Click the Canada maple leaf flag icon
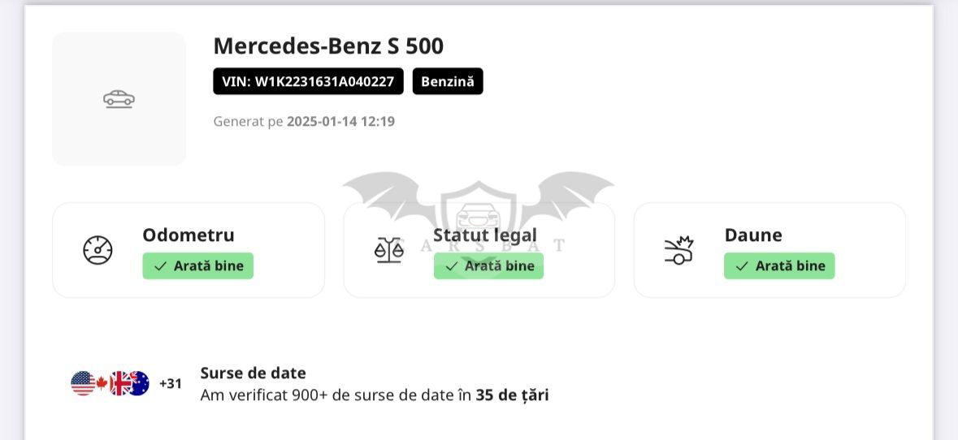The image size is (958, 440). [x=102, y=383]
